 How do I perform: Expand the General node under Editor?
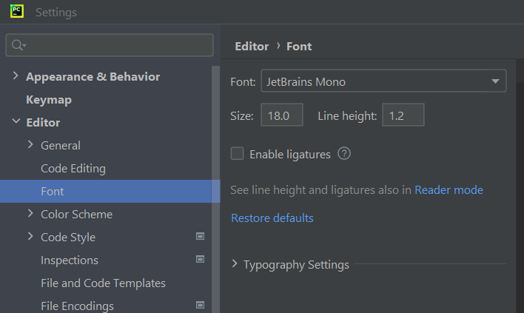[x=30, y=144]
